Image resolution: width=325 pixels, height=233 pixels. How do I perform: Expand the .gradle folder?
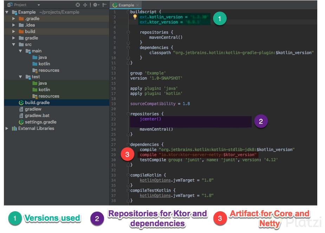(14, 19)
